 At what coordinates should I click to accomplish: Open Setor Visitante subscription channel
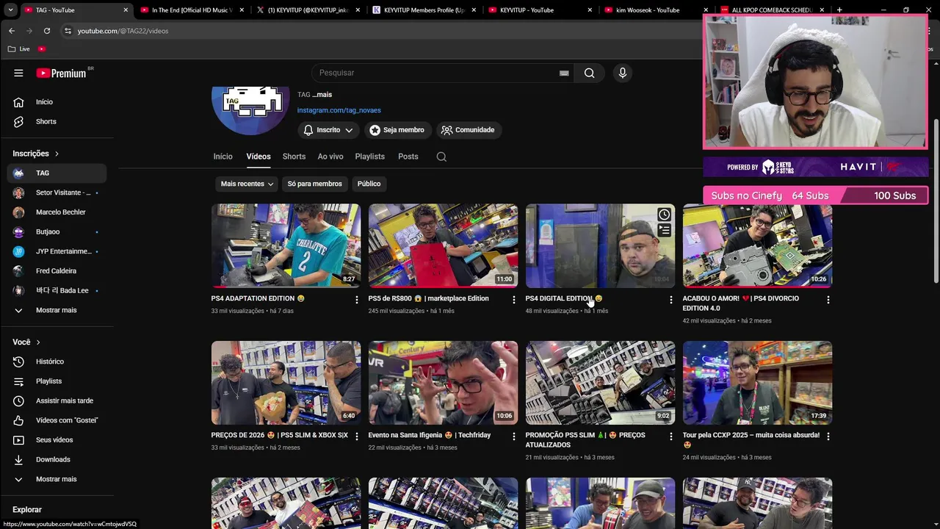point(57,192)
